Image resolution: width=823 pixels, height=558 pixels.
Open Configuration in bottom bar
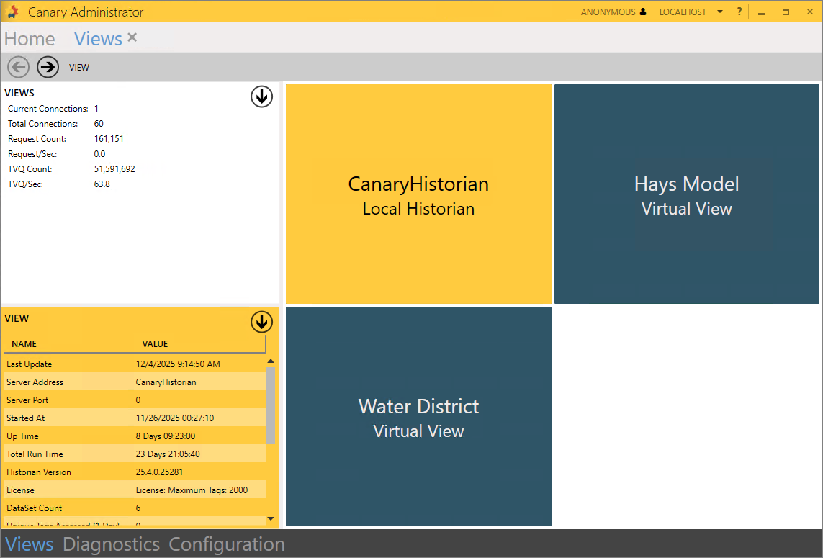click(227, 544)
